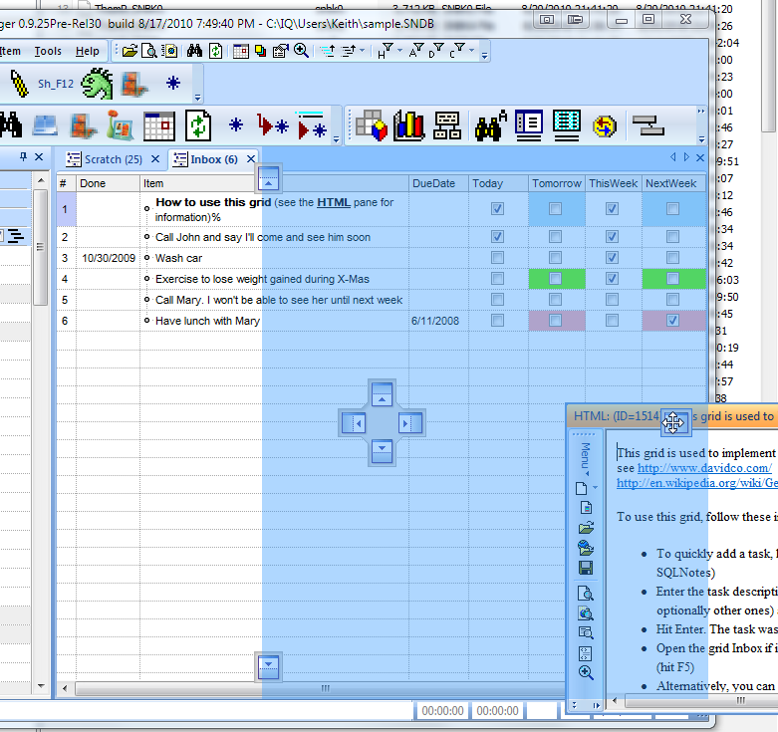Open the colored bar chart icon
Viewport: 778px width, 732px height.
tap(408, 124)
